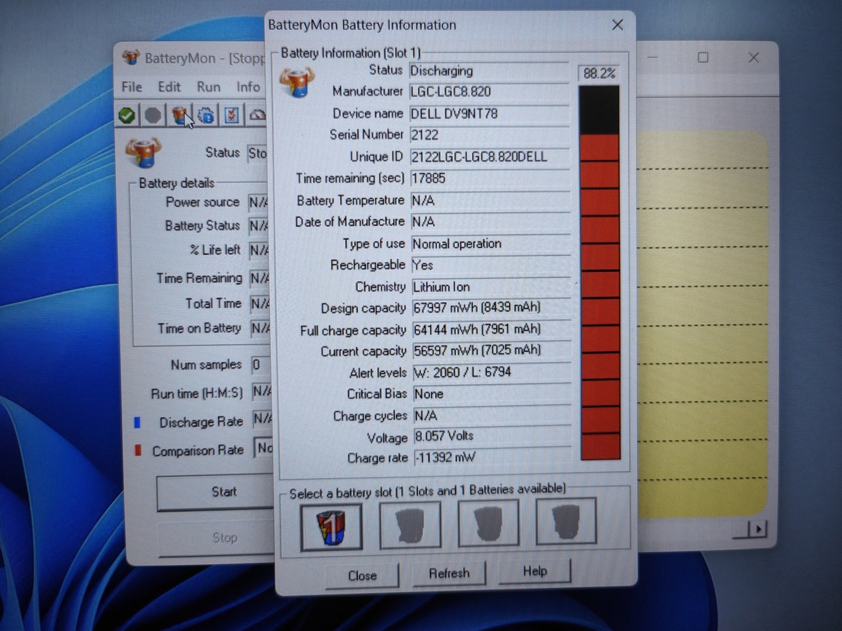
Task: Select battery slot 1 icon
Action: 331,526
